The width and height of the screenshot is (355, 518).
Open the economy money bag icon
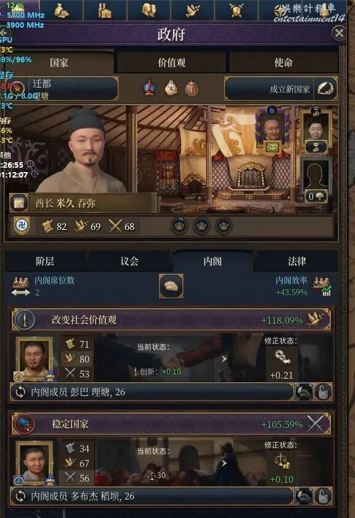point(62,10)
